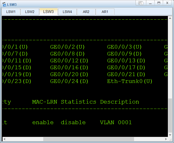Click the 'VLAN 0001' description text

(x=116, y=122)
